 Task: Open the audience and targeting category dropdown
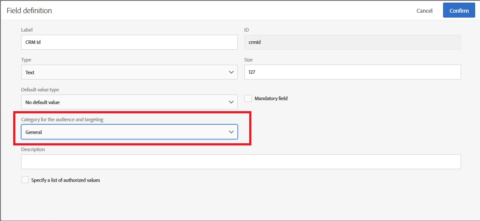[x=129, y=132]
